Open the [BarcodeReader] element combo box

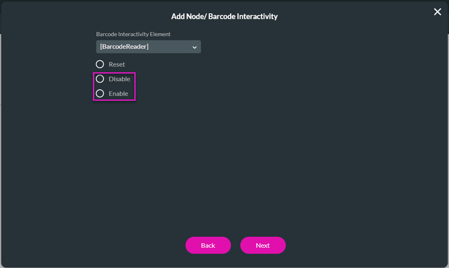tap(148, 47)
